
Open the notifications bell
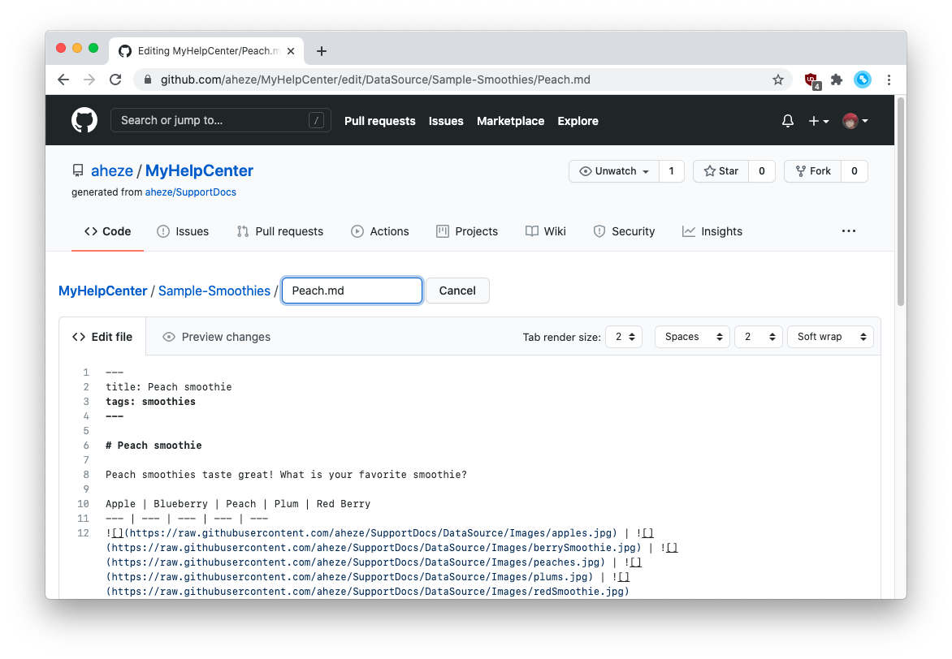pos(787,121)
